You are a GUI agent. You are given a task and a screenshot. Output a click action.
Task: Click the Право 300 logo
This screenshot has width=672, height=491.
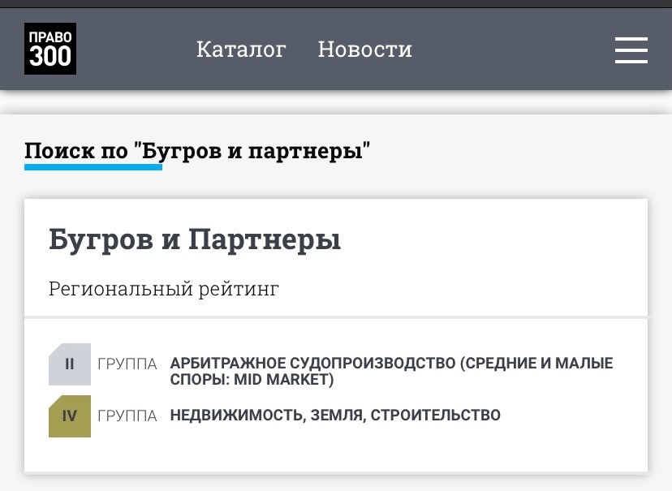pos(50,49)
